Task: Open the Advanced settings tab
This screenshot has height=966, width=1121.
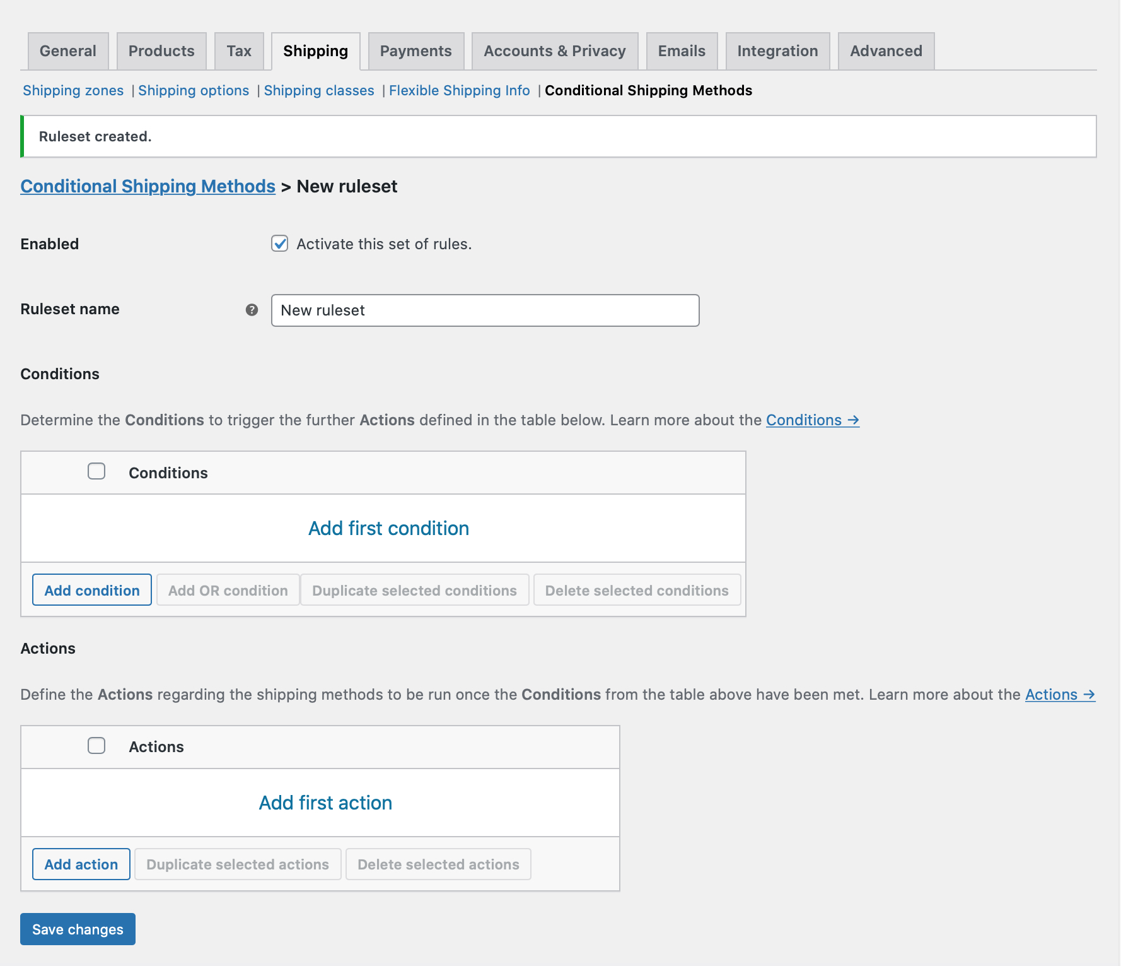Action: click(886, 50)
